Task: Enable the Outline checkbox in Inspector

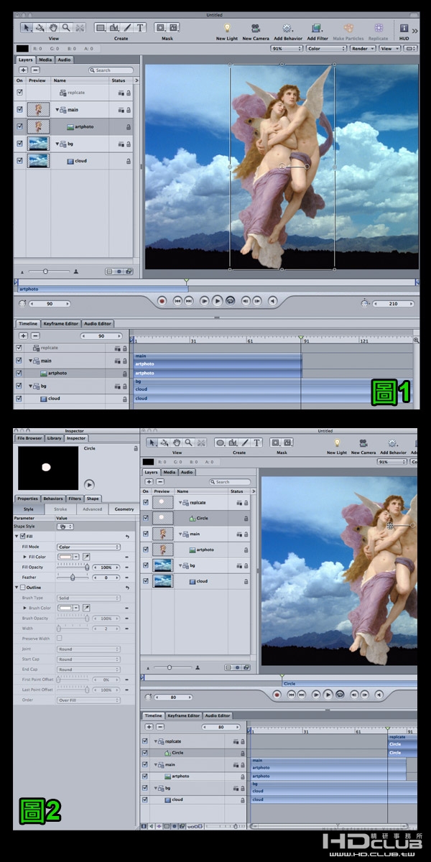Action: coord(22,588)
